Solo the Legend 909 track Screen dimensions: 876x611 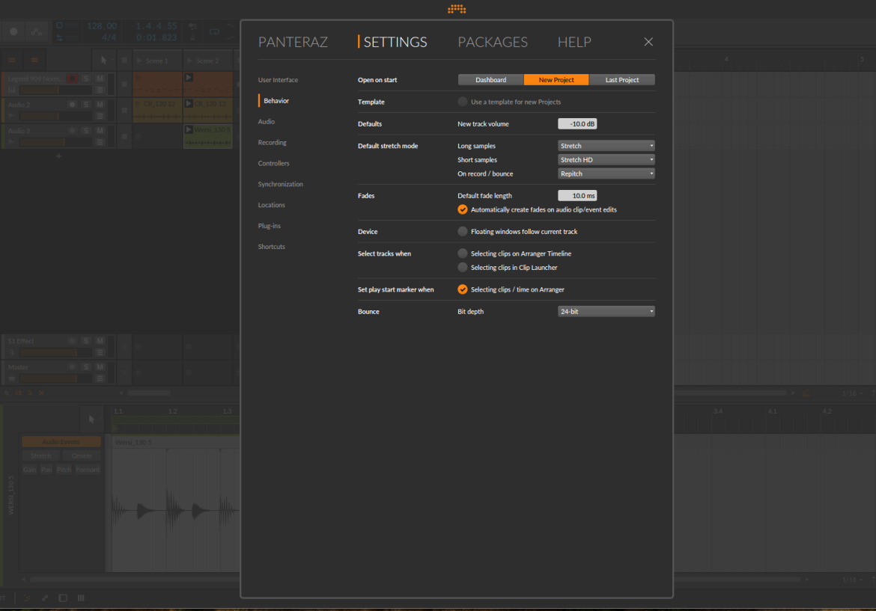pos(86,79)
